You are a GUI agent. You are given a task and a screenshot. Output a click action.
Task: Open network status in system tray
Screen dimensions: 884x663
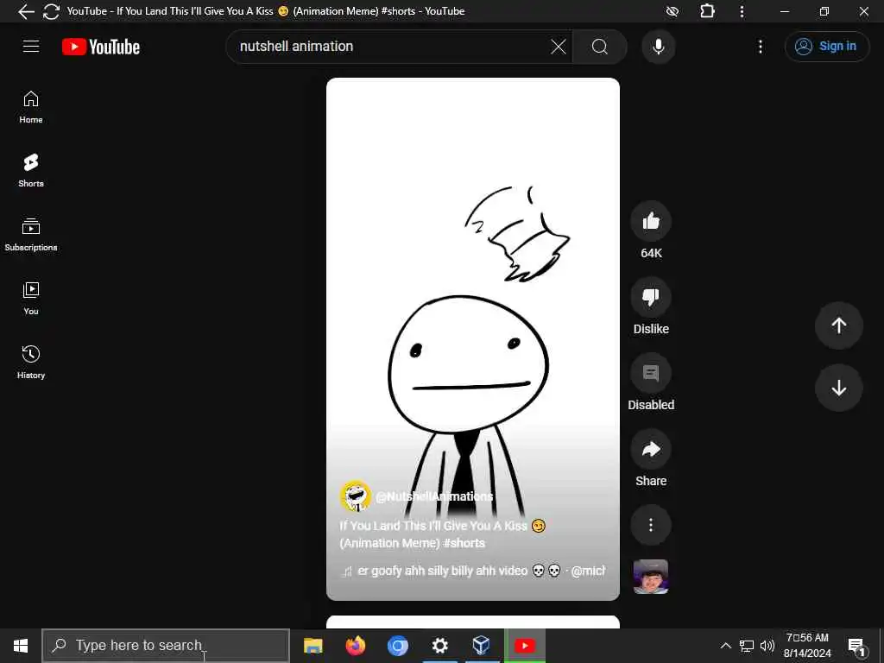[747, 646]
